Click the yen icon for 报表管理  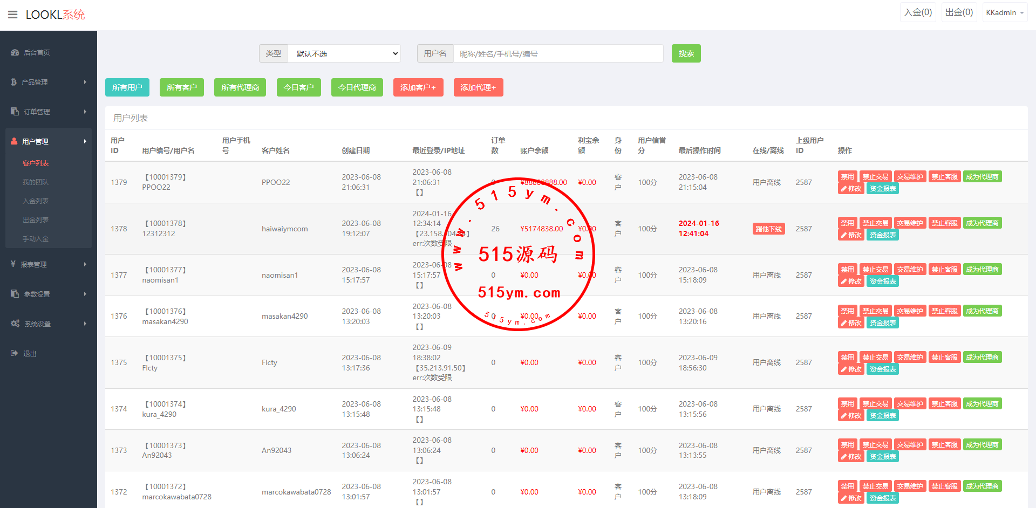13,264
